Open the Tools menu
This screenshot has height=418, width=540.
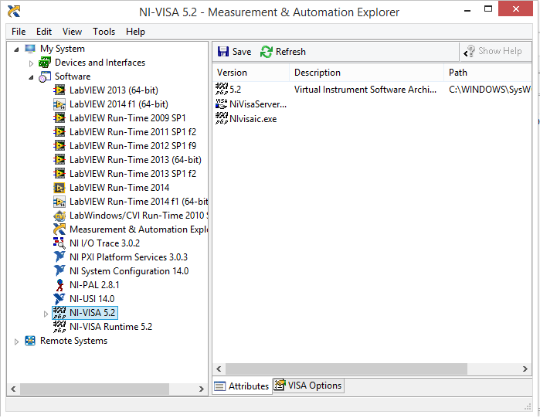pyautogui.click(x=104, y=32)
